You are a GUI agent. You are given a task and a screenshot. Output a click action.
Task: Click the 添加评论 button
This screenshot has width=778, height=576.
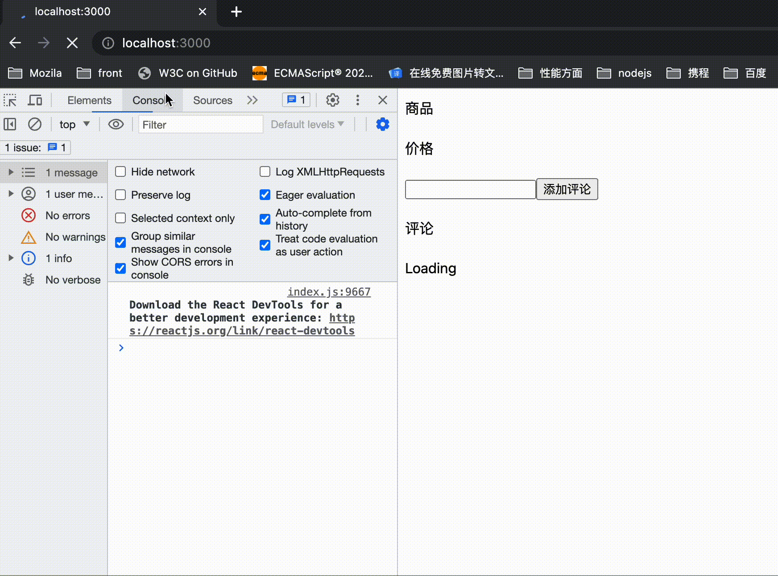coord(567,189)
